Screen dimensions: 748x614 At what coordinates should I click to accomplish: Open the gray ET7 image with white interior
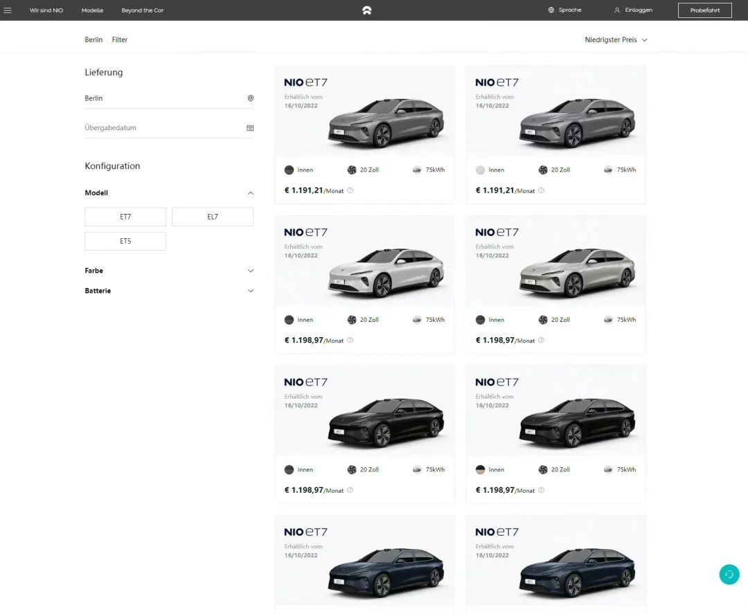click(577, 122)
